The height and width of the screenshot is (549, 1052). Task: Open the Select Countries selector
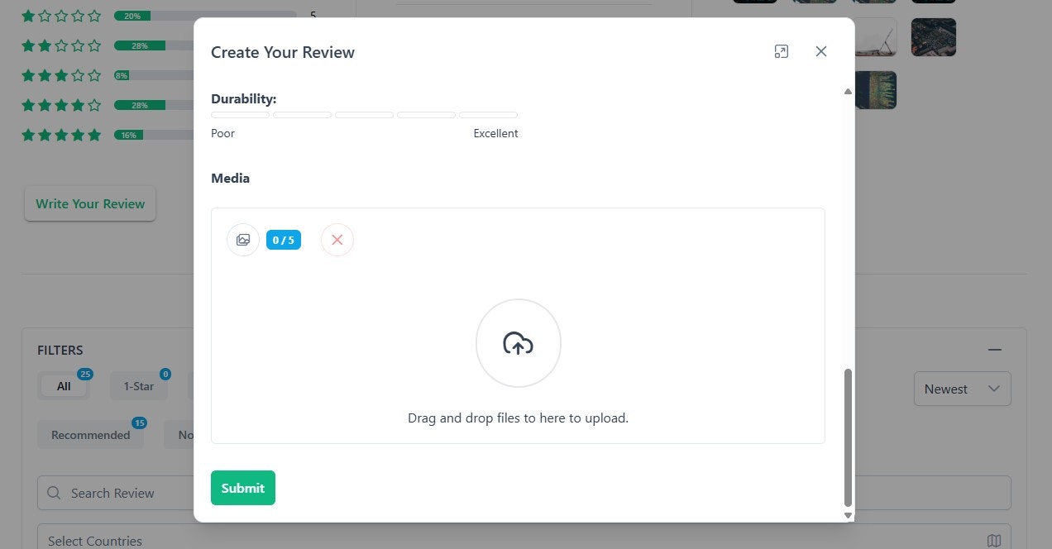click(x=94, y=539)
